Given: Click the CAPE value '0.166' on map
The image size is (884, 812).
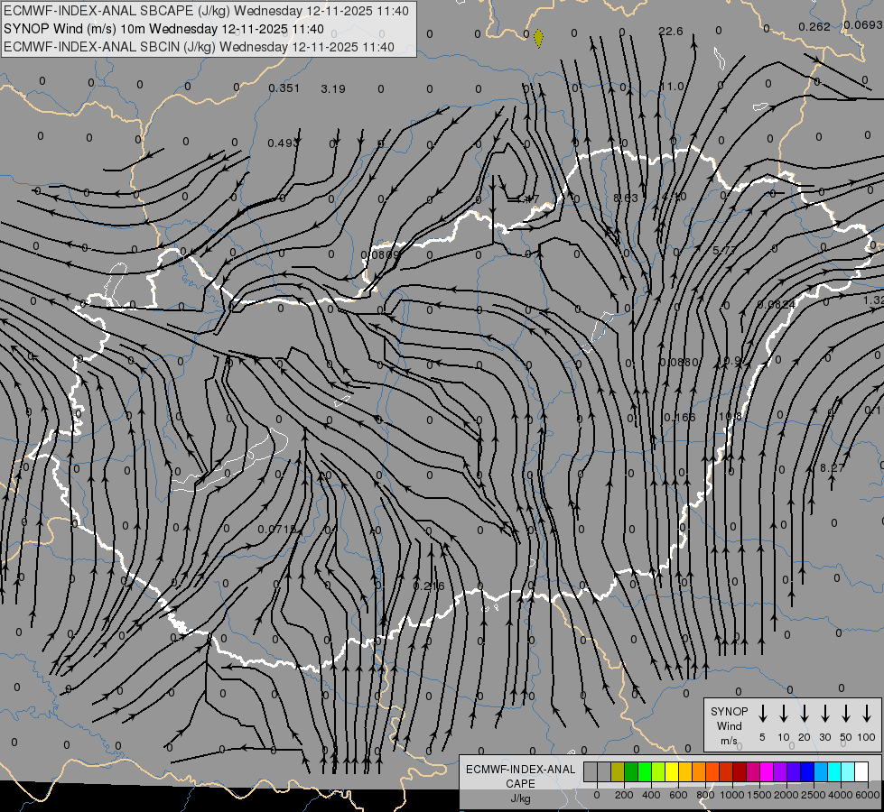Looking at the screenshot, I should pos(679,418).
